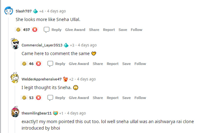Open Commercial_Layer3513's avatar with sunglasses
Image resolution: width=198 pixels, height=133 pixels.
15,44
